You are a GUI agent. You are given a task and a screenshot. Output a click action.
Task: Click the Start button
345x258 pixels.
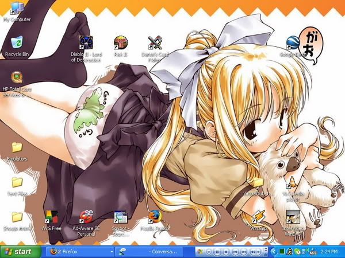pos(21,252)
